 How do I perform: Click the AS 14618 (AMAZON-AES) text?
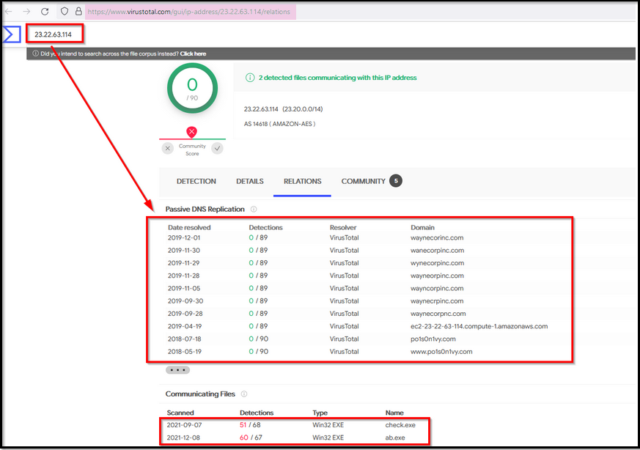[x=279, y=124]
